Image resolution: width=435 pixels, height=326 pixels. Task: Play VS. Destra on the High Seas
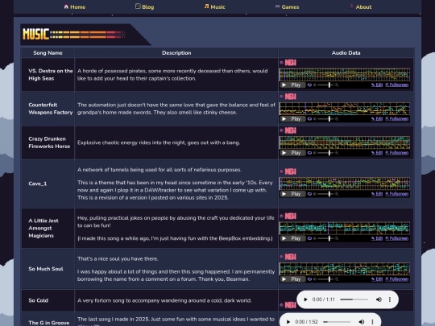pyautogui.click(x=292, y=85)
